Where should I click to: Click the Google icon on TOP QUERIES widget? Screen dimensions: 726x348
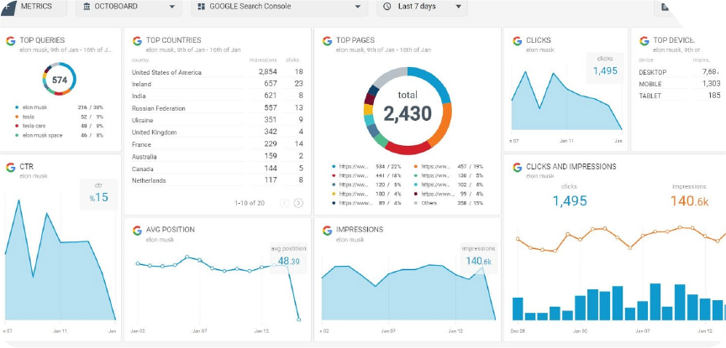(10, 40)
